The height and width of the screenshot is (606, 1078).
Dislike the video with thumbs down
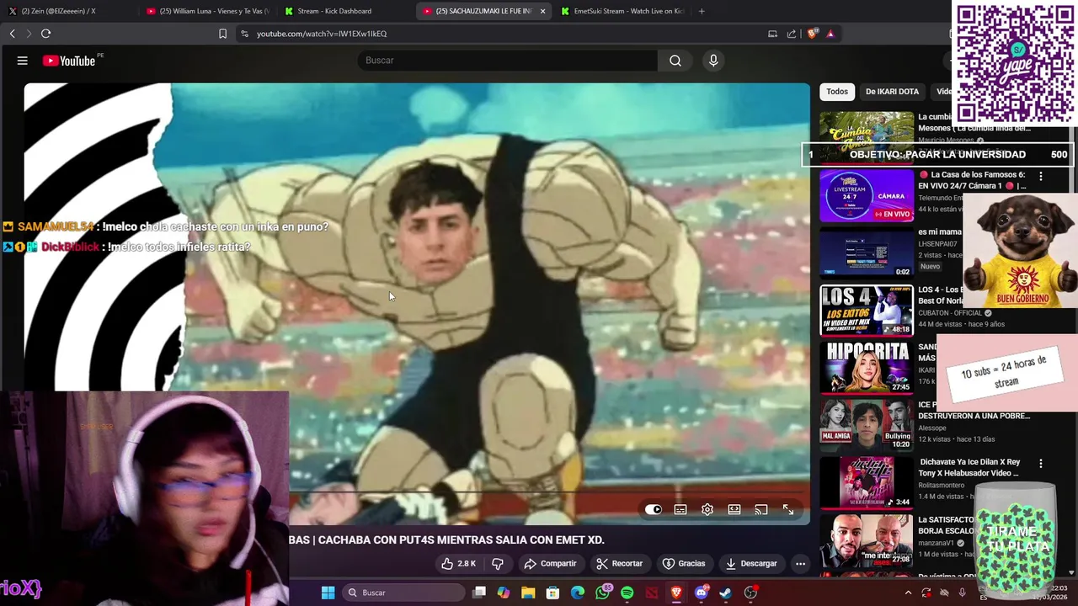[x=498, y=563]
